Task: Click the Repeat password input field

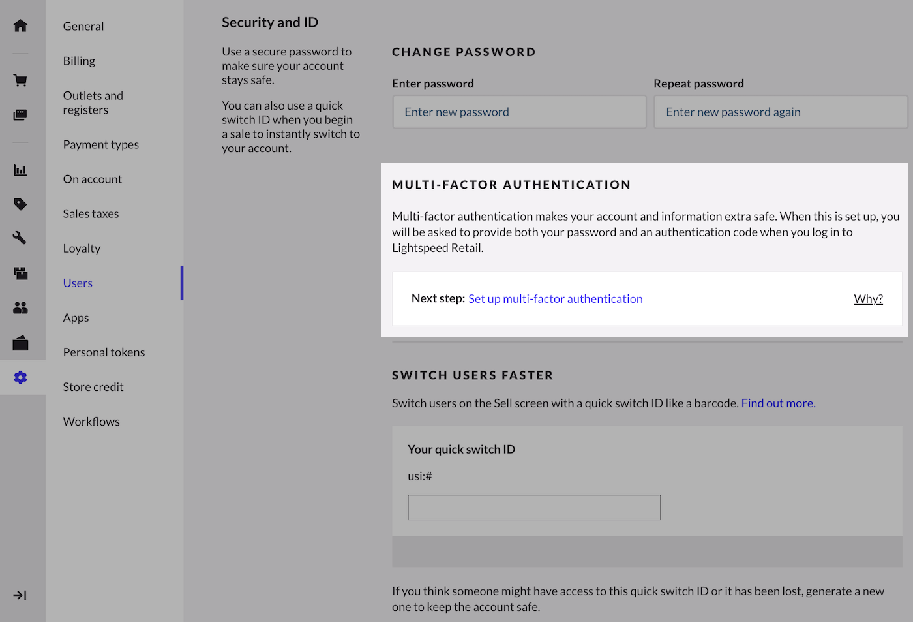Action: pyautogui.click(x=780, y=112)
